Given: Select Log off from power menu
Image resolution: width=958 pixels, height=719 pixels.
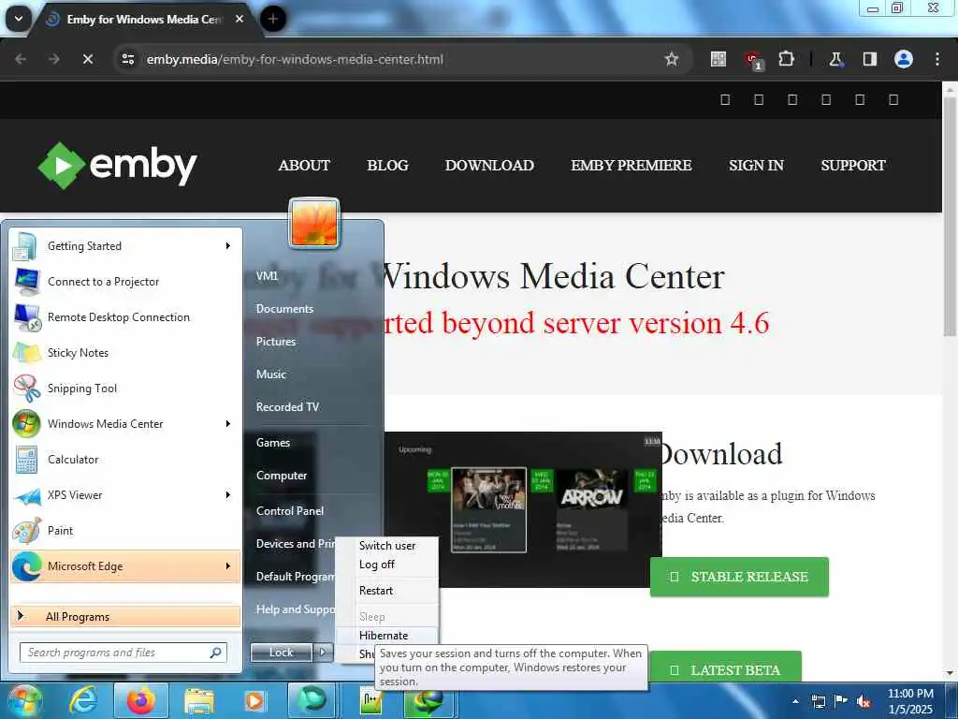Looking at the screenshot, I should [386, 565].
